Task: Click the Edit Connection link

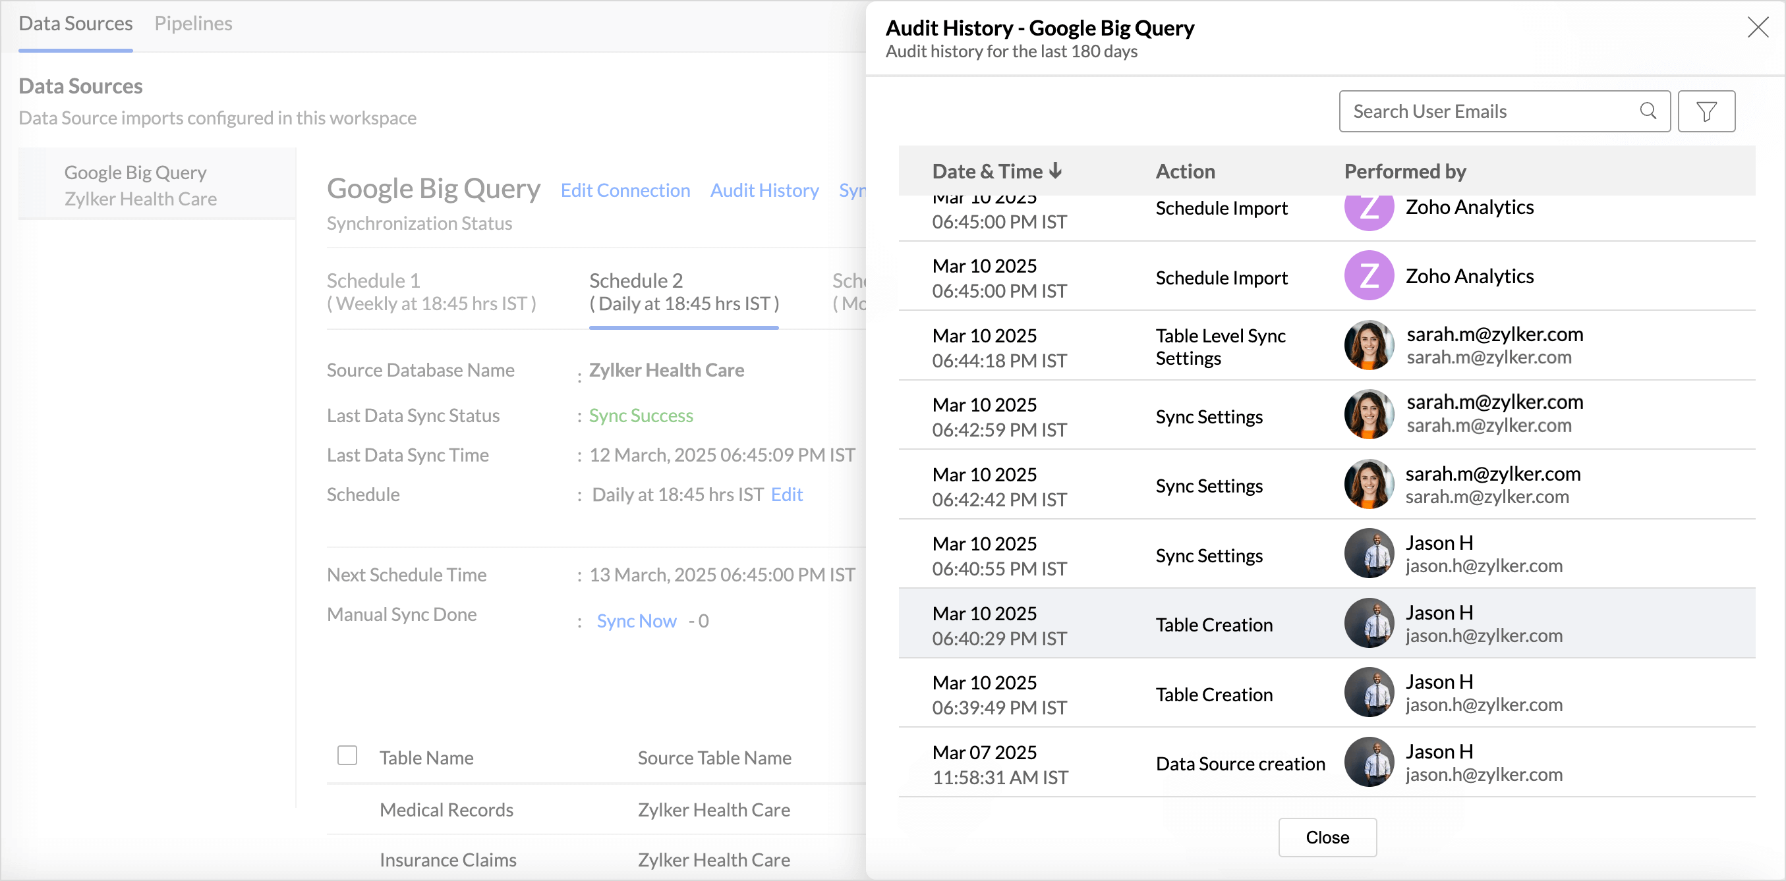Action: [x=625, y=190]
